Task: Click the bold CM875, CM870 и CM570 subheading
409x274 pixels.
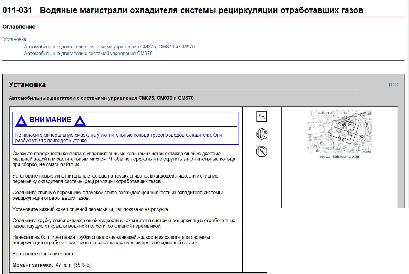Action: click(101, 98)
